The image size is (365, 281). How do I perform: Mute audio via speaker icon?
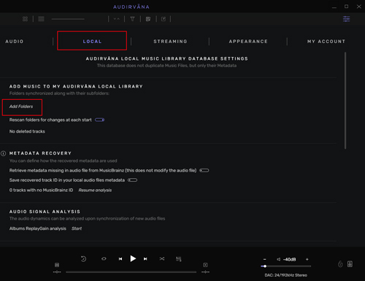[279, 259]
